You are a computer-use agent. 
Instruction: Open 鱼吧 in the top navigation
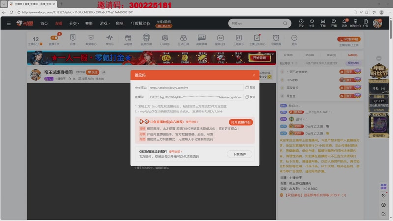pyautogui.click(x=119, y=23)
